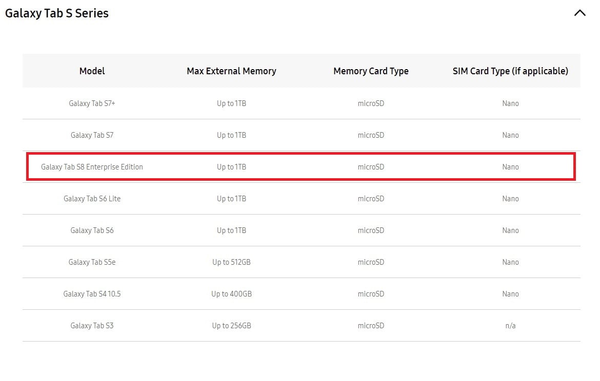Click the Galaxy Tab S7 model name

pyautogui.click(x=92, y=135)
